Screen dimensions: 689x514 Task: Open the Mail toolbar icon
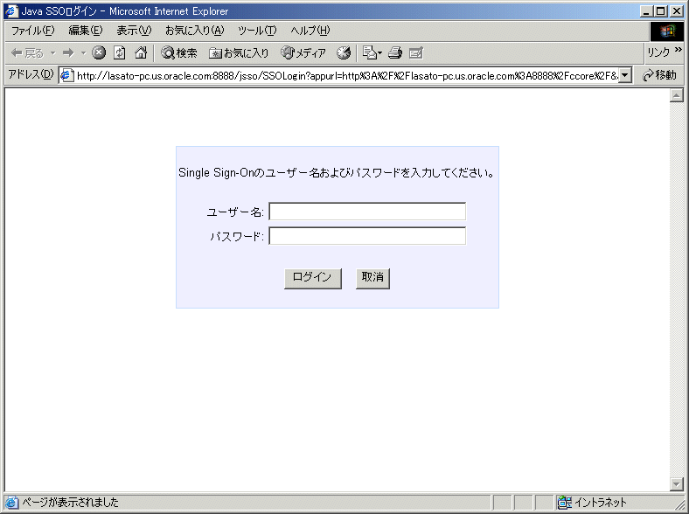(369, 53)
